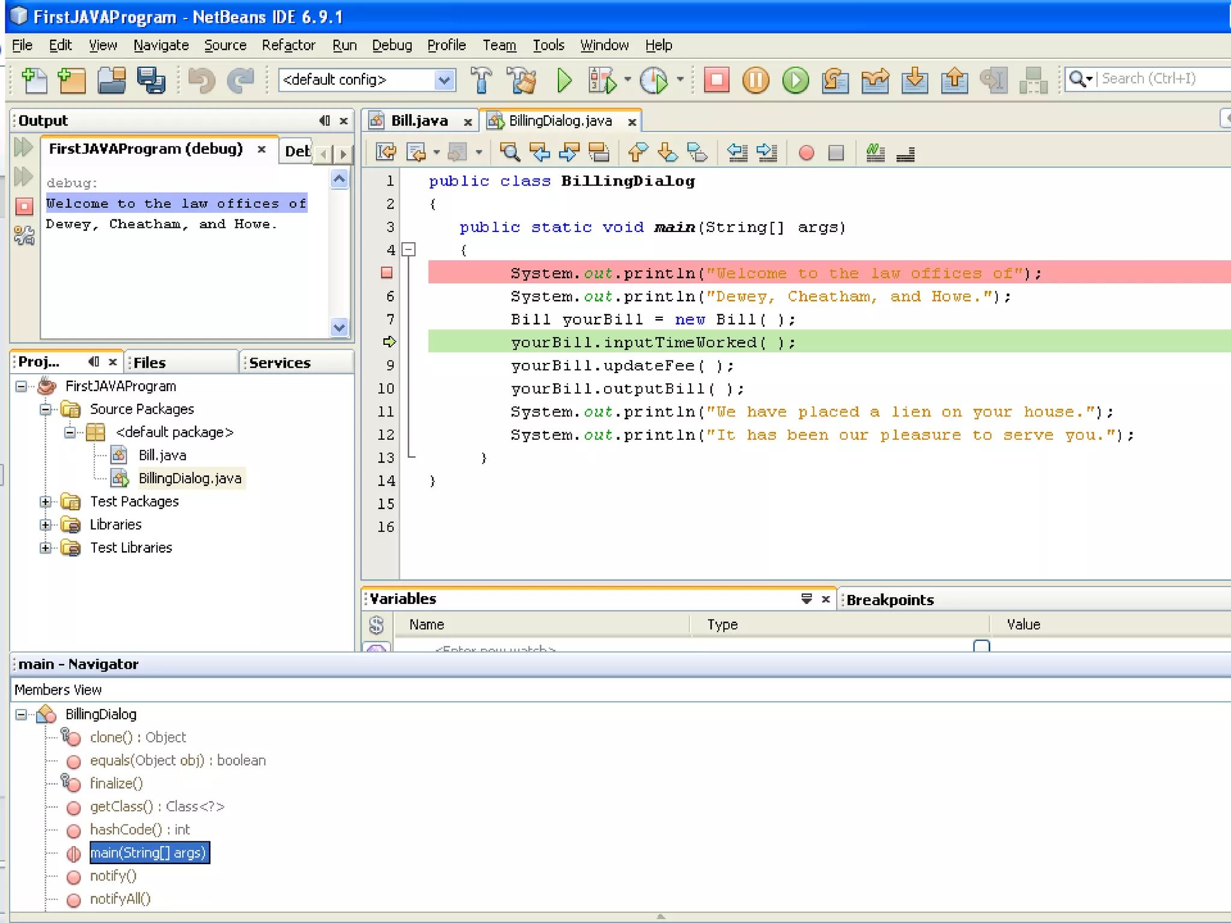The image size is (1231, 923).
Task: Open the Breakpoints panel tab
Action: tap(890, 600)
